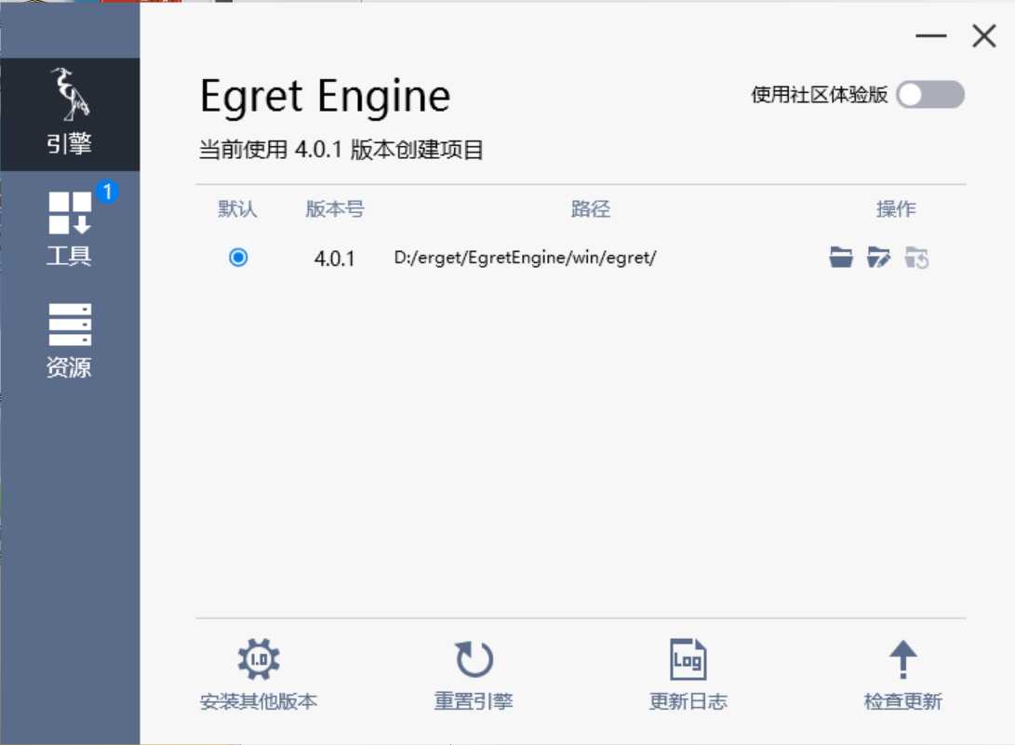Click the restore/reset icon for 4.0.1 row
1015x745 pixels.
click(916, 257)
